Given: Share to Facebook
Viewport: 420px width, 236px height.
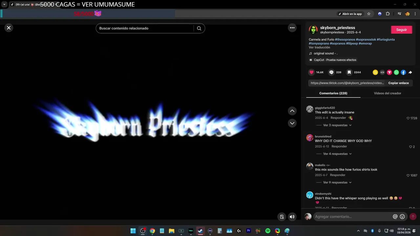Looking at the screenshot, I should coord(403,72).
